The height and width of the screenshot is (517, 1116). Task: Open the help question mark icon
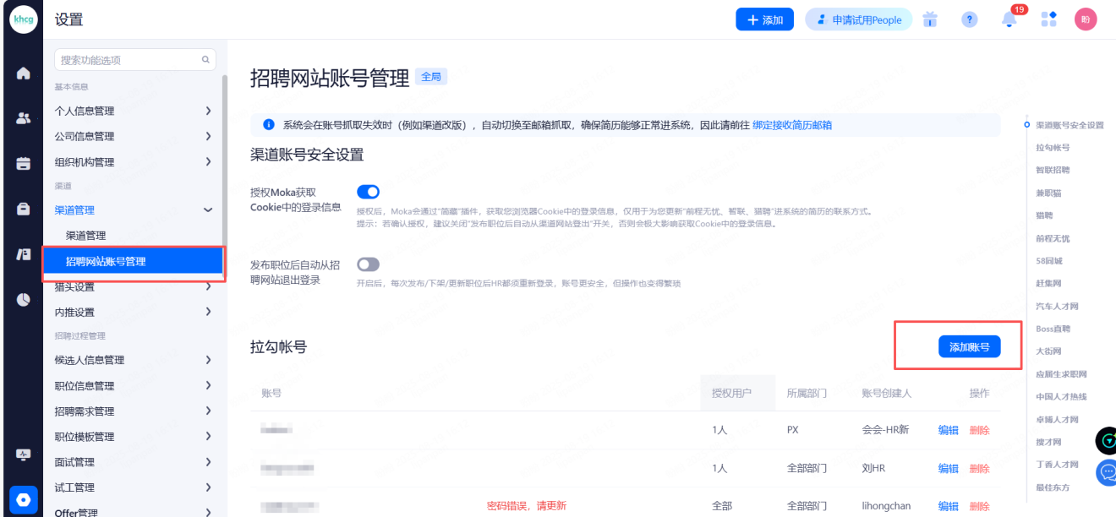click(x=970, y=19)
